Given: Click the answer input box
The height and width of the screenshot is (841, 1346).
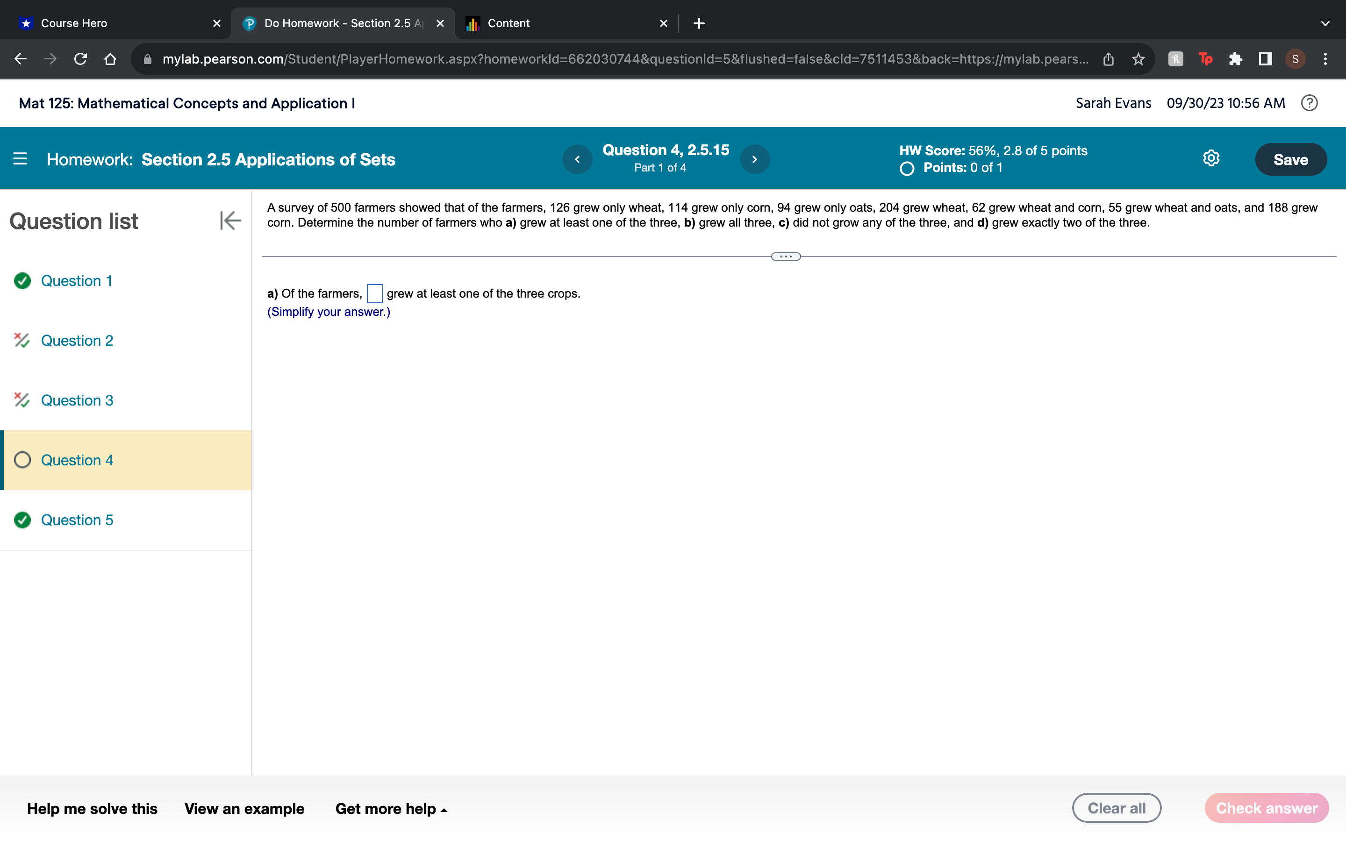Looking at the screenshot, I should pos(374,293).
